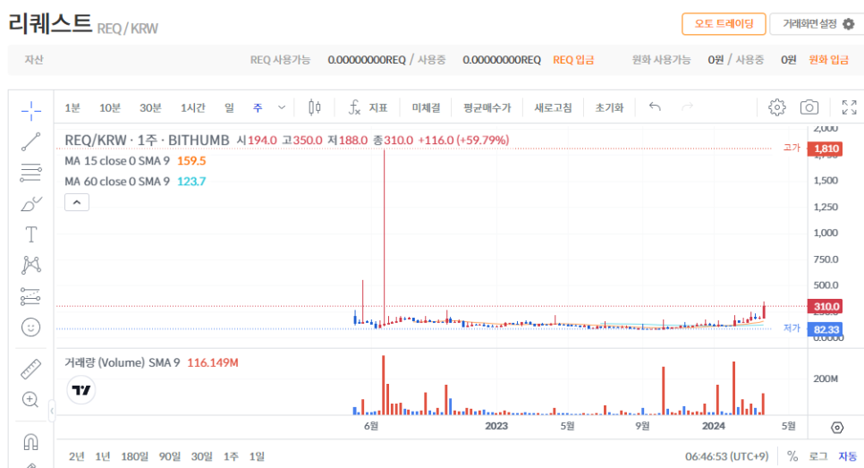Take a chart snapshot with camera icon

809,107
